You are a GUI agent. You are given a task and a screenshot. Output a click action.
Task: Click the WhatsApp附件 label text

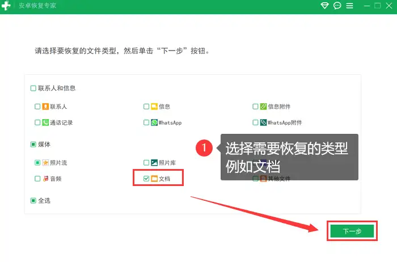click(285, 122)
